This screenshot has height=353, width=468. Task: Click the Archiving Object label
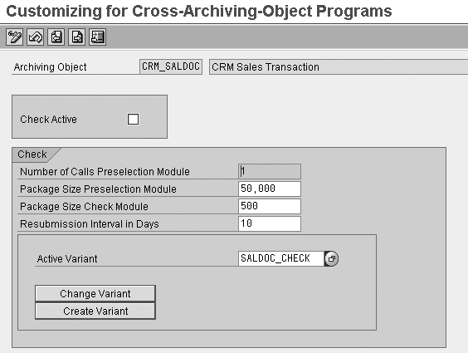click(50, 67)
